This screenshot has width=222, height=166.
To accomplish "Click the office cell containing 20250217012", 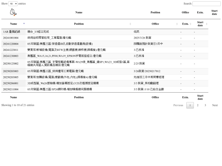I will [x=155, y=71].
